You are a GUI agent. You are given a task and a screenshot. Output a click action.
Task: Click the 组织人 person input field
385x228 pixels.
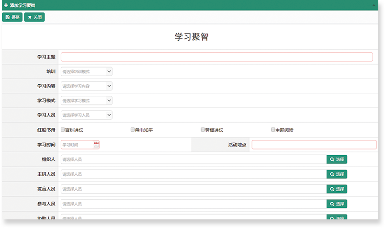(x=193, y=160)
